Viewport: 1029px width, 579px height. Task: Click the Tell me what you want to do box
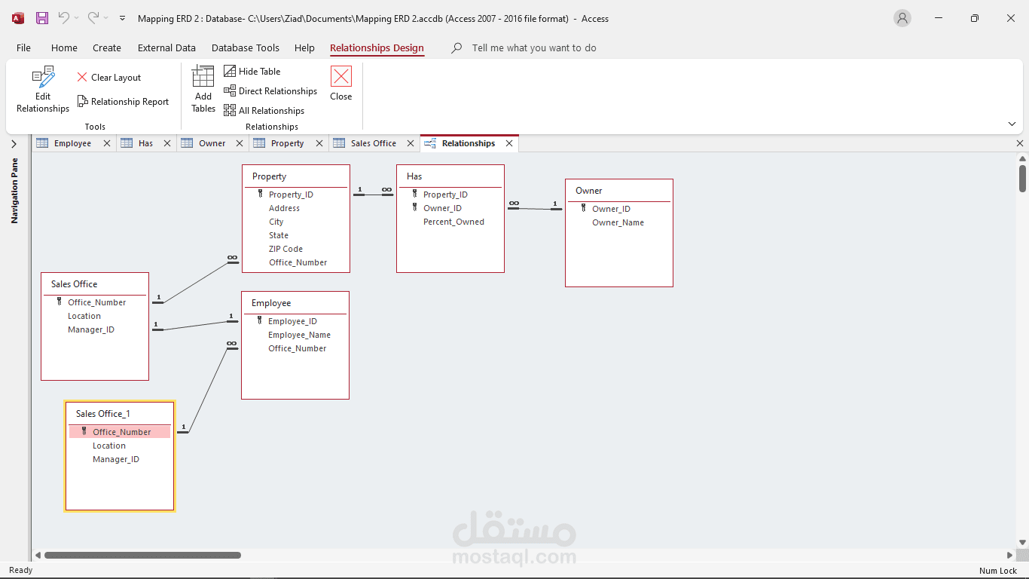[x=534, y=47]
